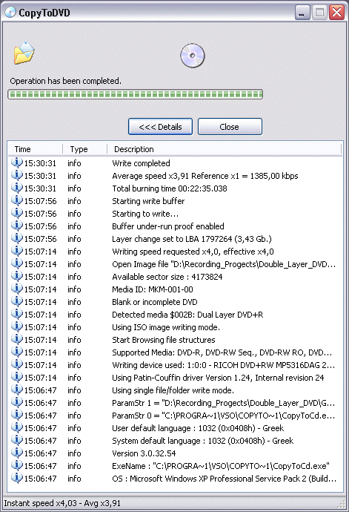Click info icon of the "ParamStr 1" row
Screen dimensions: 349x512
16,403
